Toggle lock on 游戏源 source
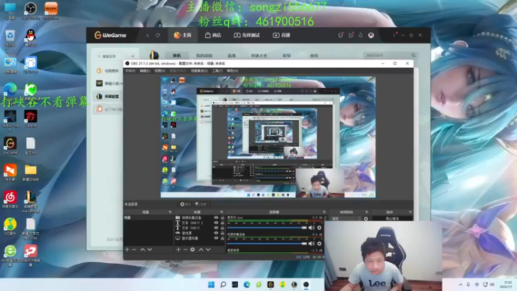The width and height of the screenshot is (517, 291). tap(222, 233)
